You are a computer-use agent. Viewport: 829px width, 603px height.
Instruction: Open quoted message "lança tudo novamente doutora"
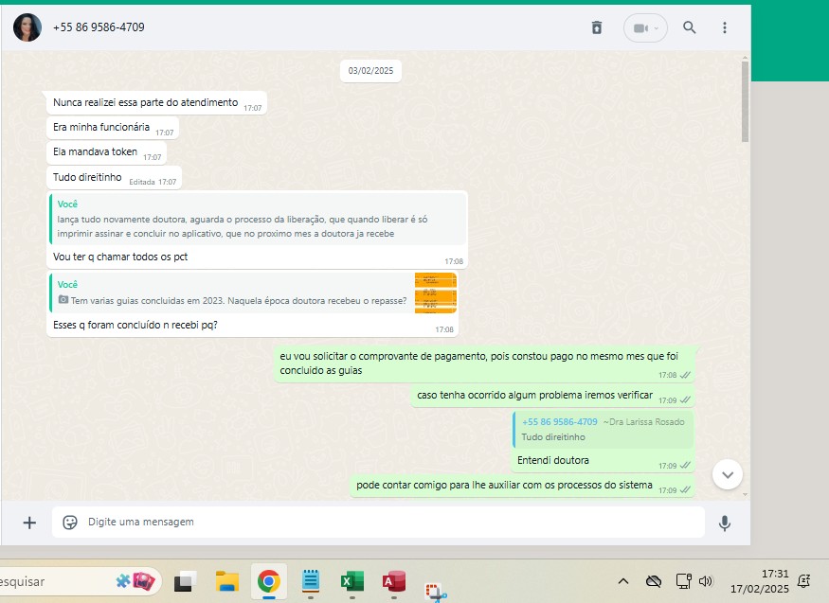point(258,219)
